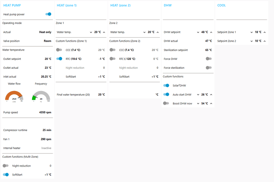Click the Sterilization setpoint 65 °C value
Screen dimensions: 274x182
tap(209, 50)
